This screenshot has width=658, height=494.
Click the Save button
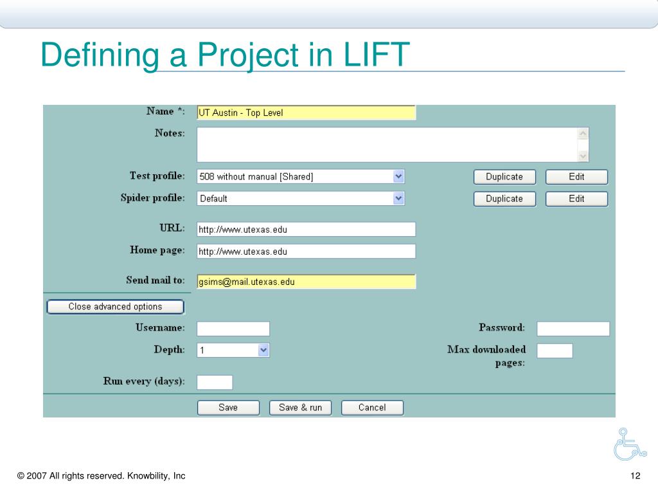tap(228, 407)
